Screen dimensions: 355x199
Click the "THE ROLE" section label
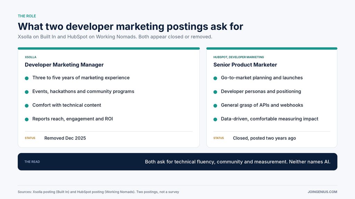[x=27, y=16]
